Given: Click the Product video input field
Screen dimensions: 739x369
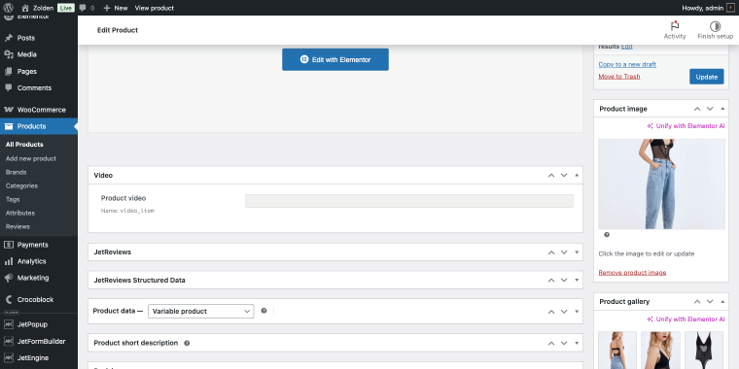Looking at the screenshot, I should click(x=409, y=201).
